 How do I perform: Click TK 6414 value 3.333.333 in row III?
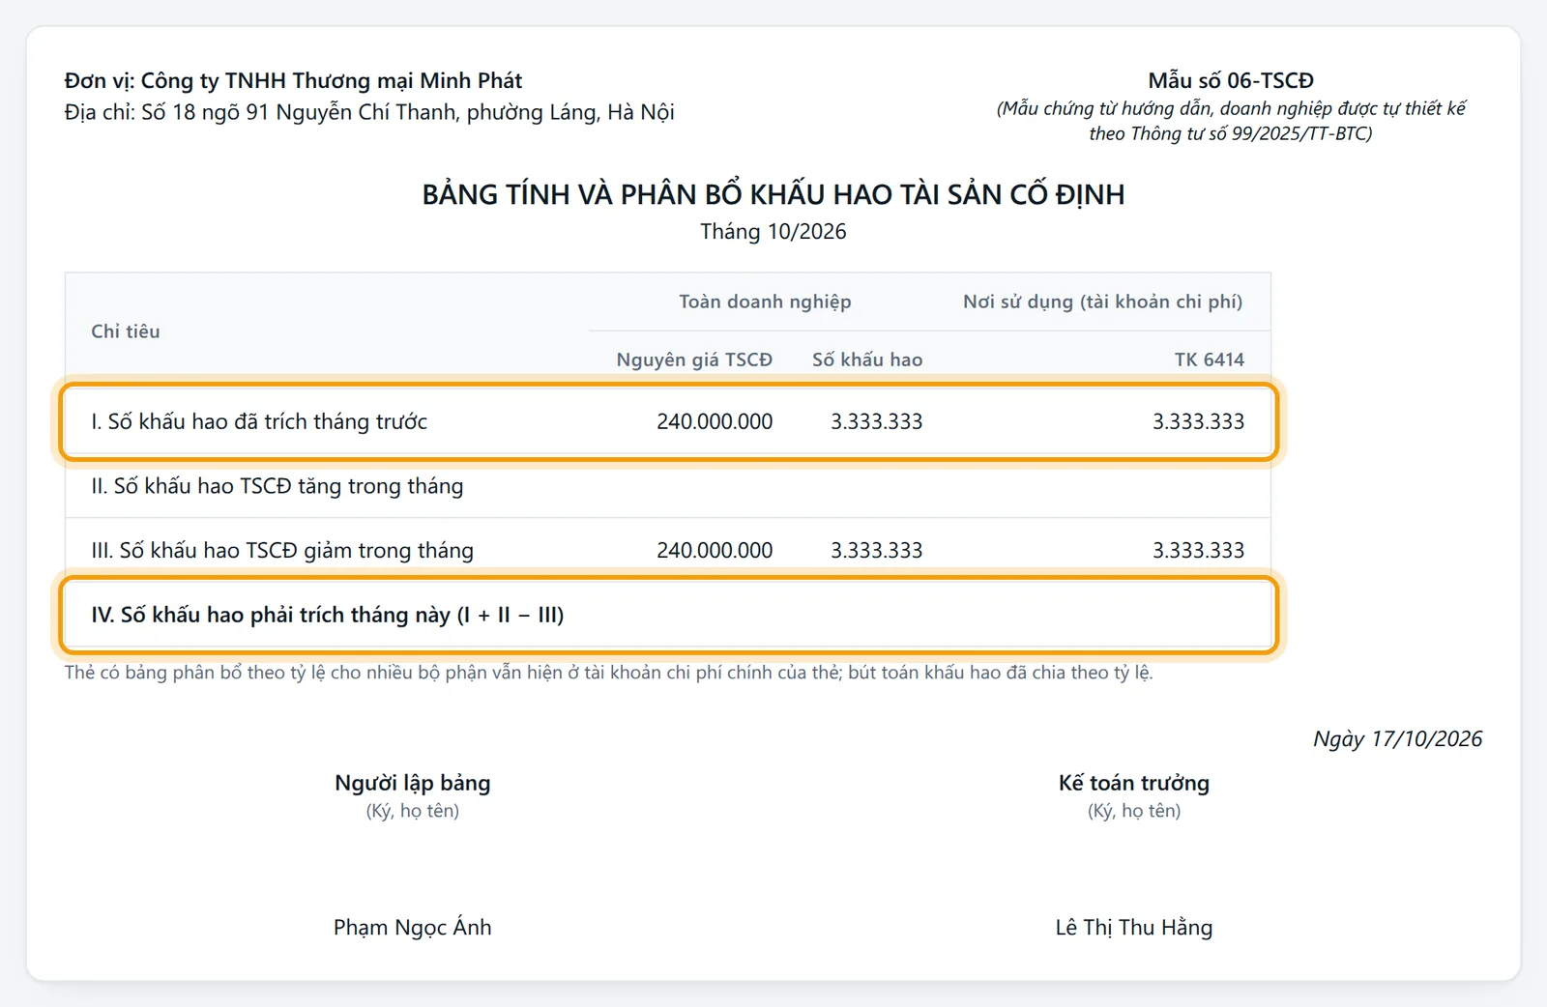1199,550
